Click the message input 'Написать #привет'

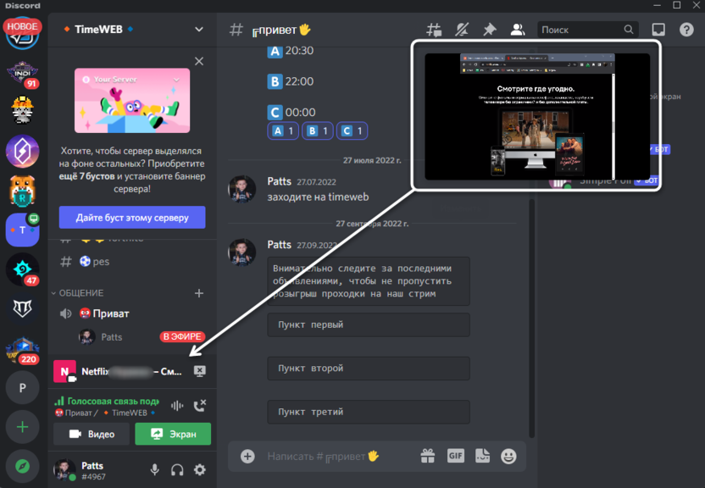click(324, 457)
